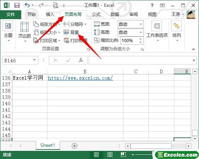Viewport: 199px width, 159px height.
Task: Add a new sheet with plus icon
Action: coord(75,146)
